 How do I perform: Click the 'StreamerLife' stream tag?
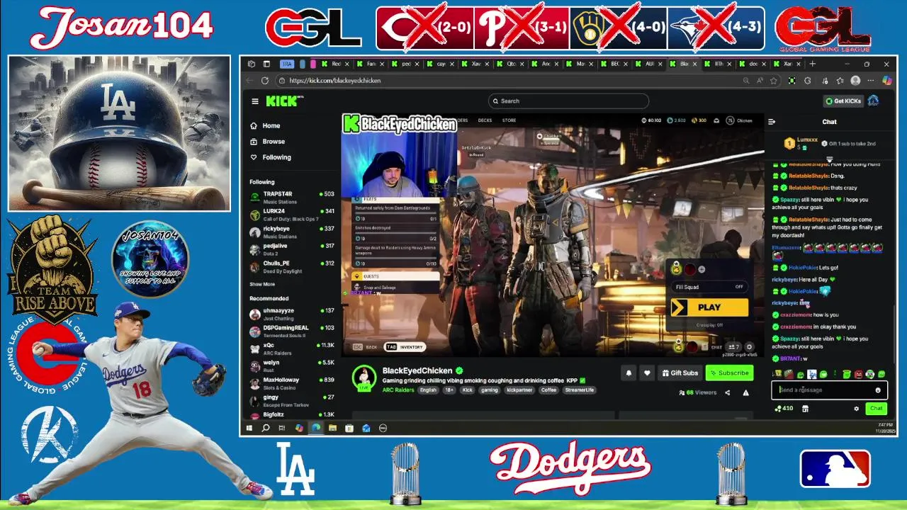(580, 390)
